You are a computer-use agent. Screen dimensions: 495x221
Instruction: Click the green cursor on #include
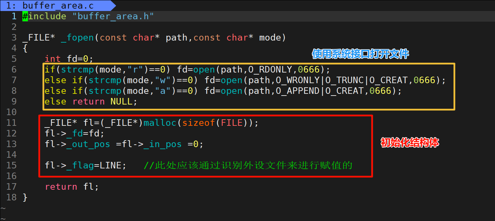pyautogui.click(x=25, y=16)
